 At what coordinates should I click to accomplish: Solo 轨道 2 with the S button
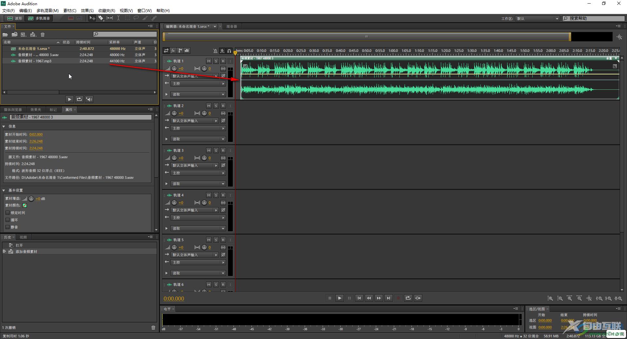pos(216,106)
